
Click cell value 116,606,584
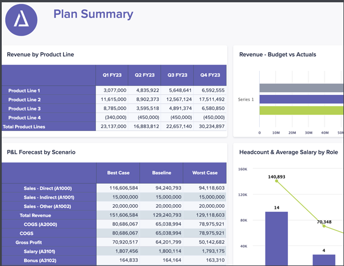point(124,188)
